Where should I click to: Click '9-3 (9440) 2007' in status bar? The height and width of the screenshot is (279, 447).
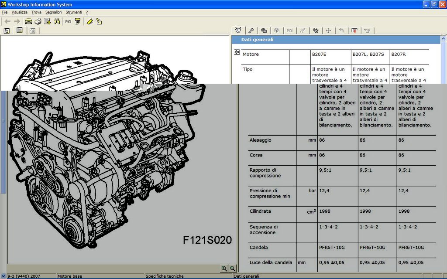pyautogui.click(x=24, y=276)
